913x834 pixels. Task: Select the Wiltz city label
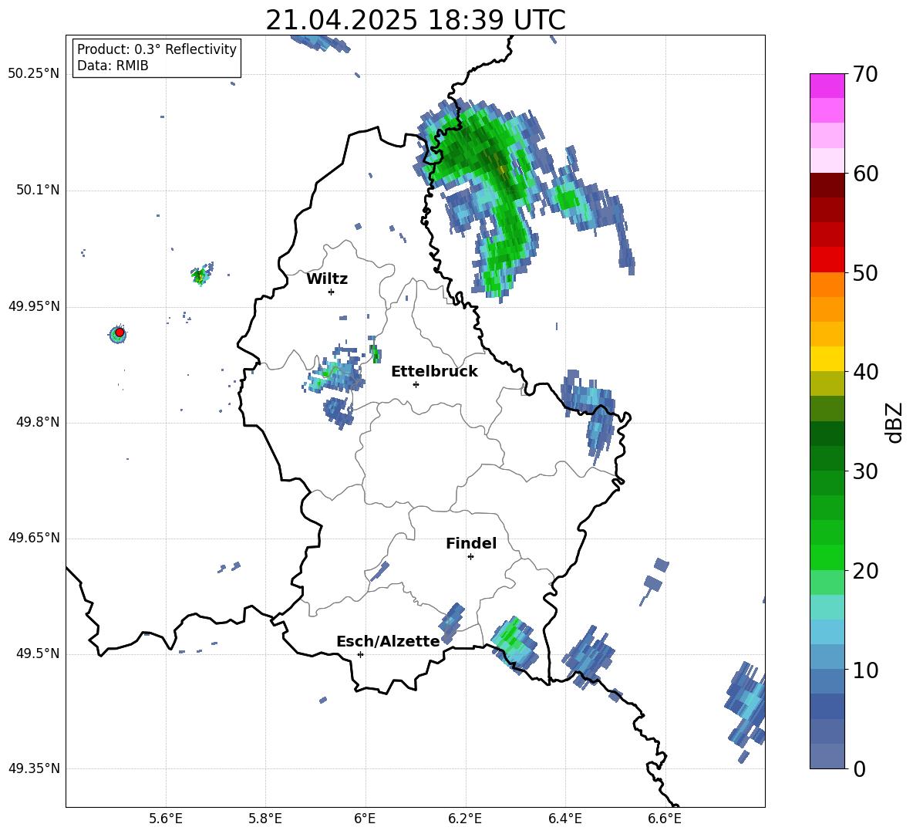coord(327,279)
